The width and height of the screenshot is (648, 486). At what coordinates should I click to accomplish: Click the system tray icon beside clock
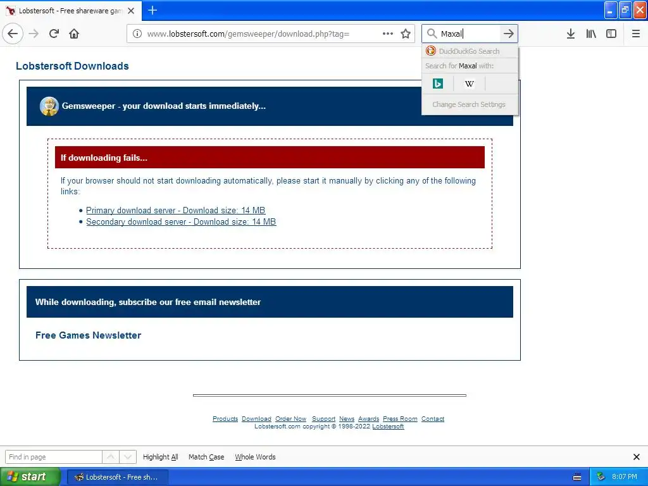[x=601, y=477]
